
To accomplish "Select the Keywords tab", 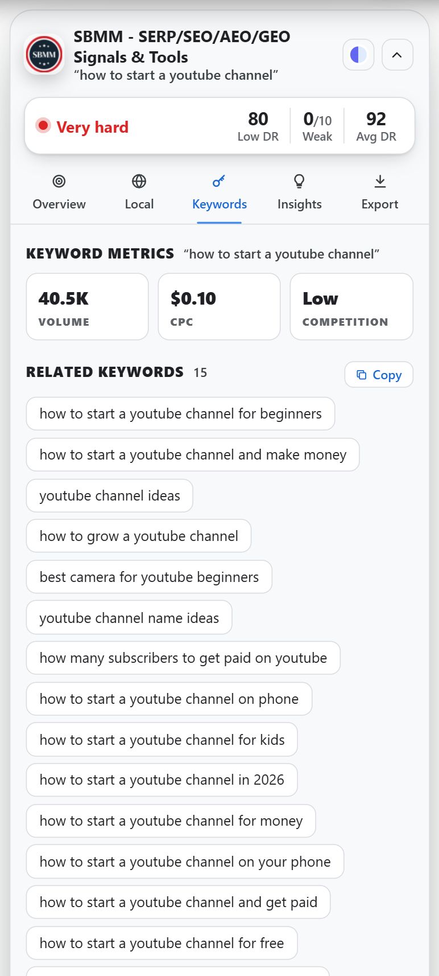I will [x=219, y=194].
